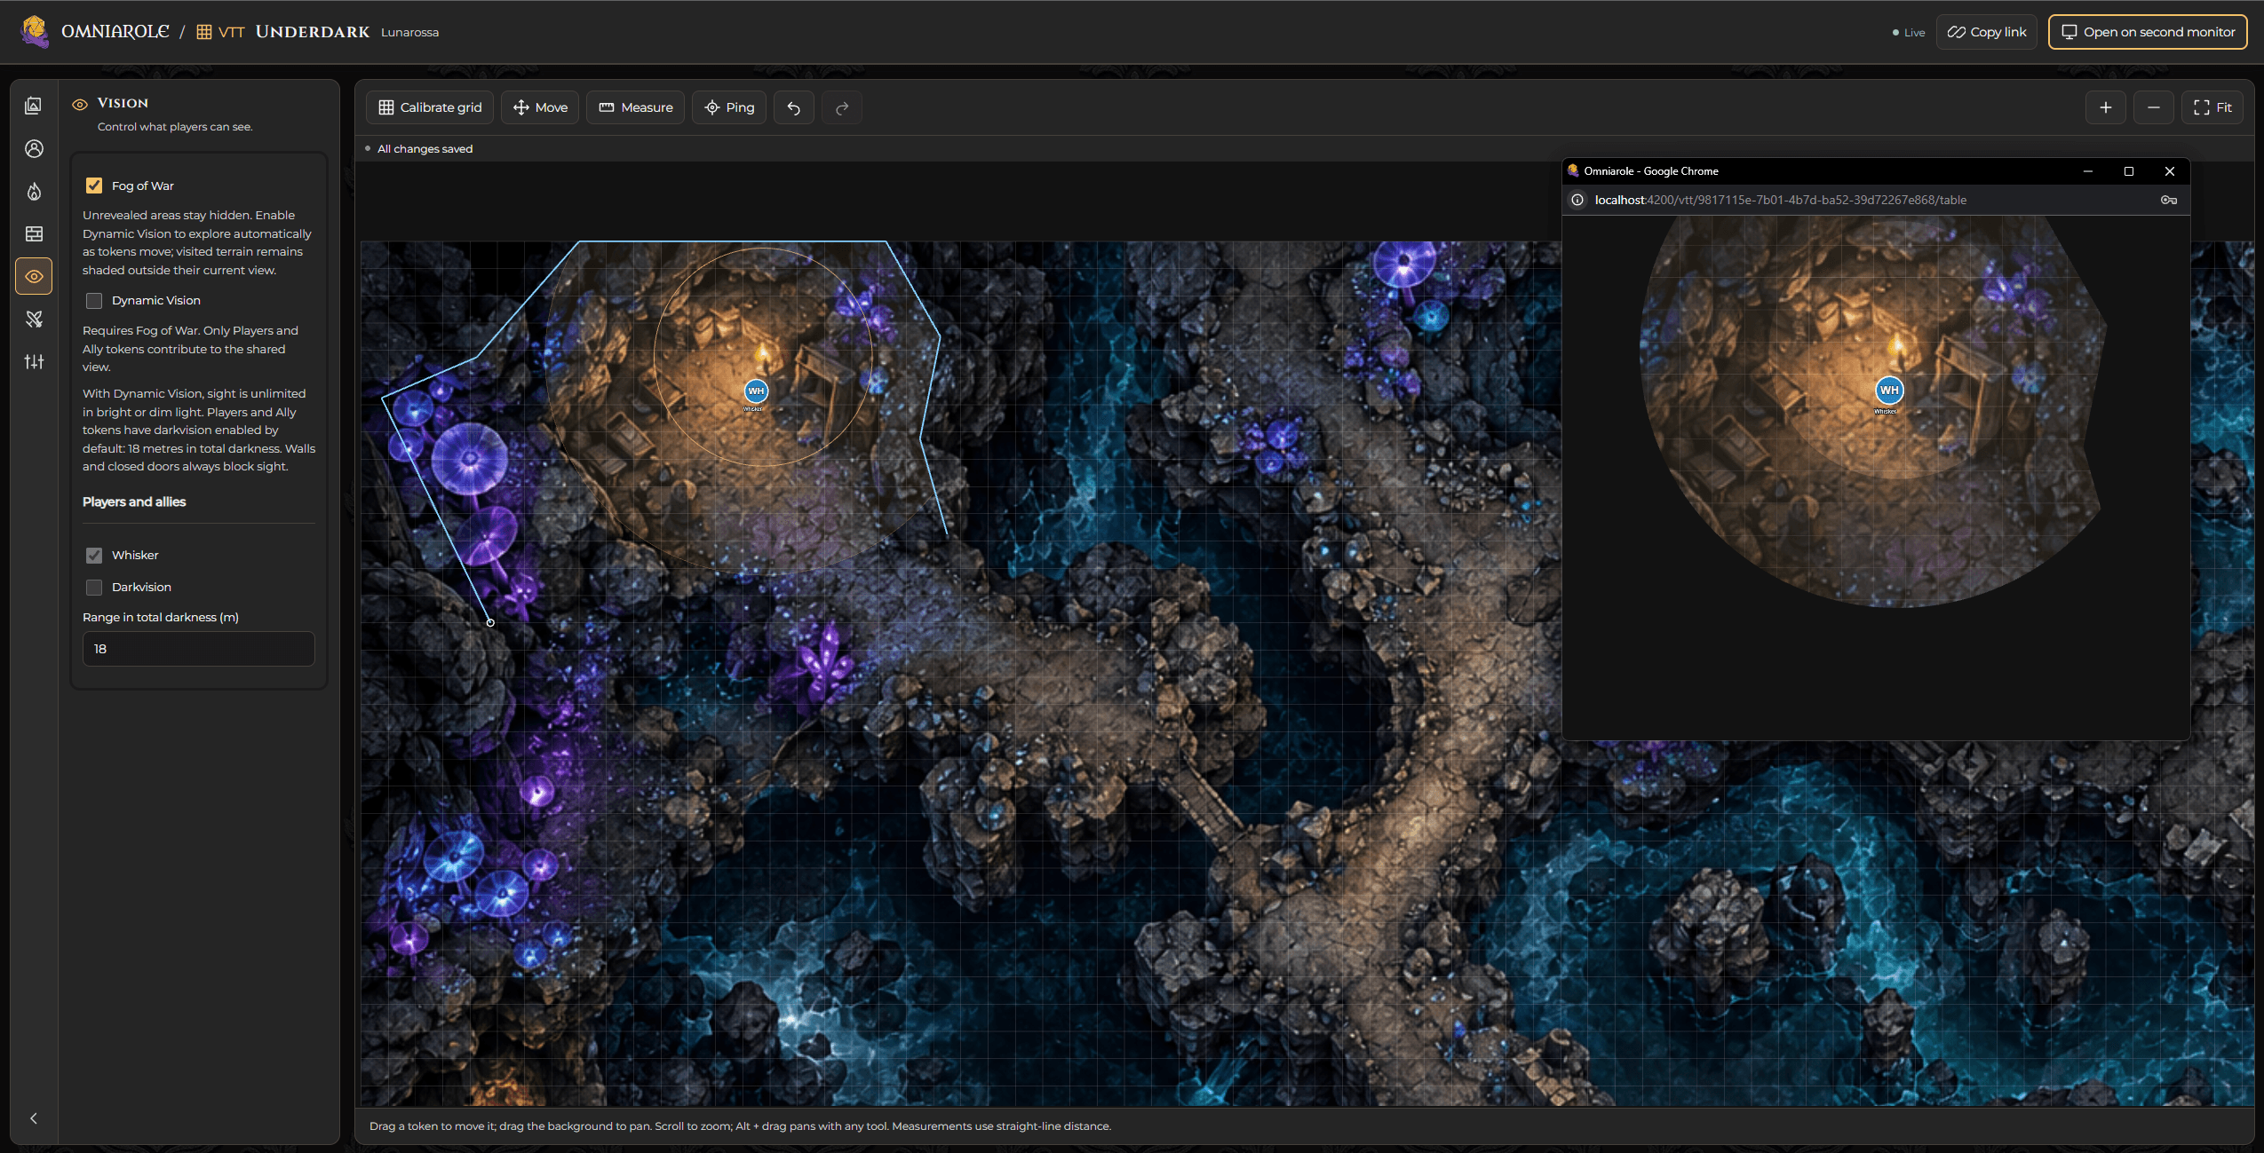
Task: Open the flame light sources sidebar panel
Action: (34, 191)
